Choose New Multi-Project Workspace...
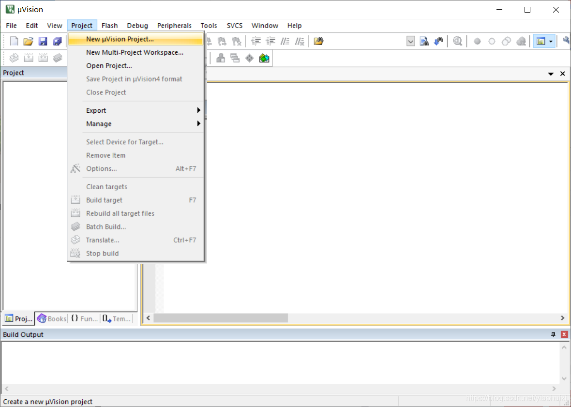Viewport: 571px width, 407px height. tap(135, 52)
